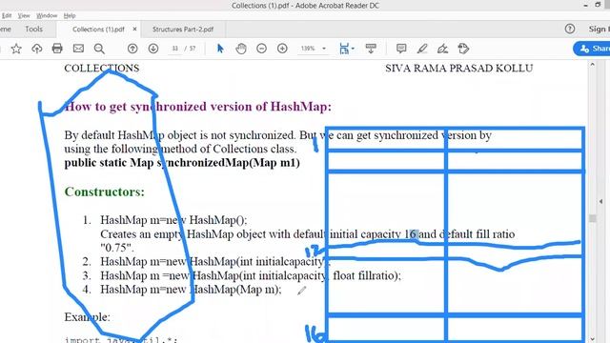
Task: Click scroll down arrow of vertical scrollbar
Action: pyautogui.click(x=592, y=339)
